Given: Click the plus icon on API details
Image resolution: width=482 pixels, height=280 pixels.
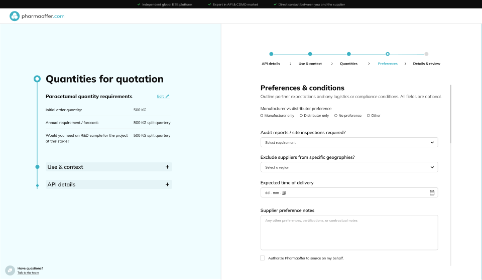Looking at the screenshot, I should click(167, 184).
